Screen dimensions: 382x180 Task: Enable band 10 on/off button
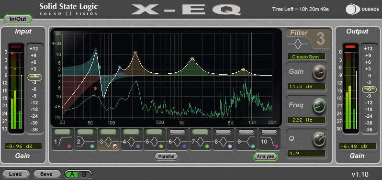coord(269,132)
